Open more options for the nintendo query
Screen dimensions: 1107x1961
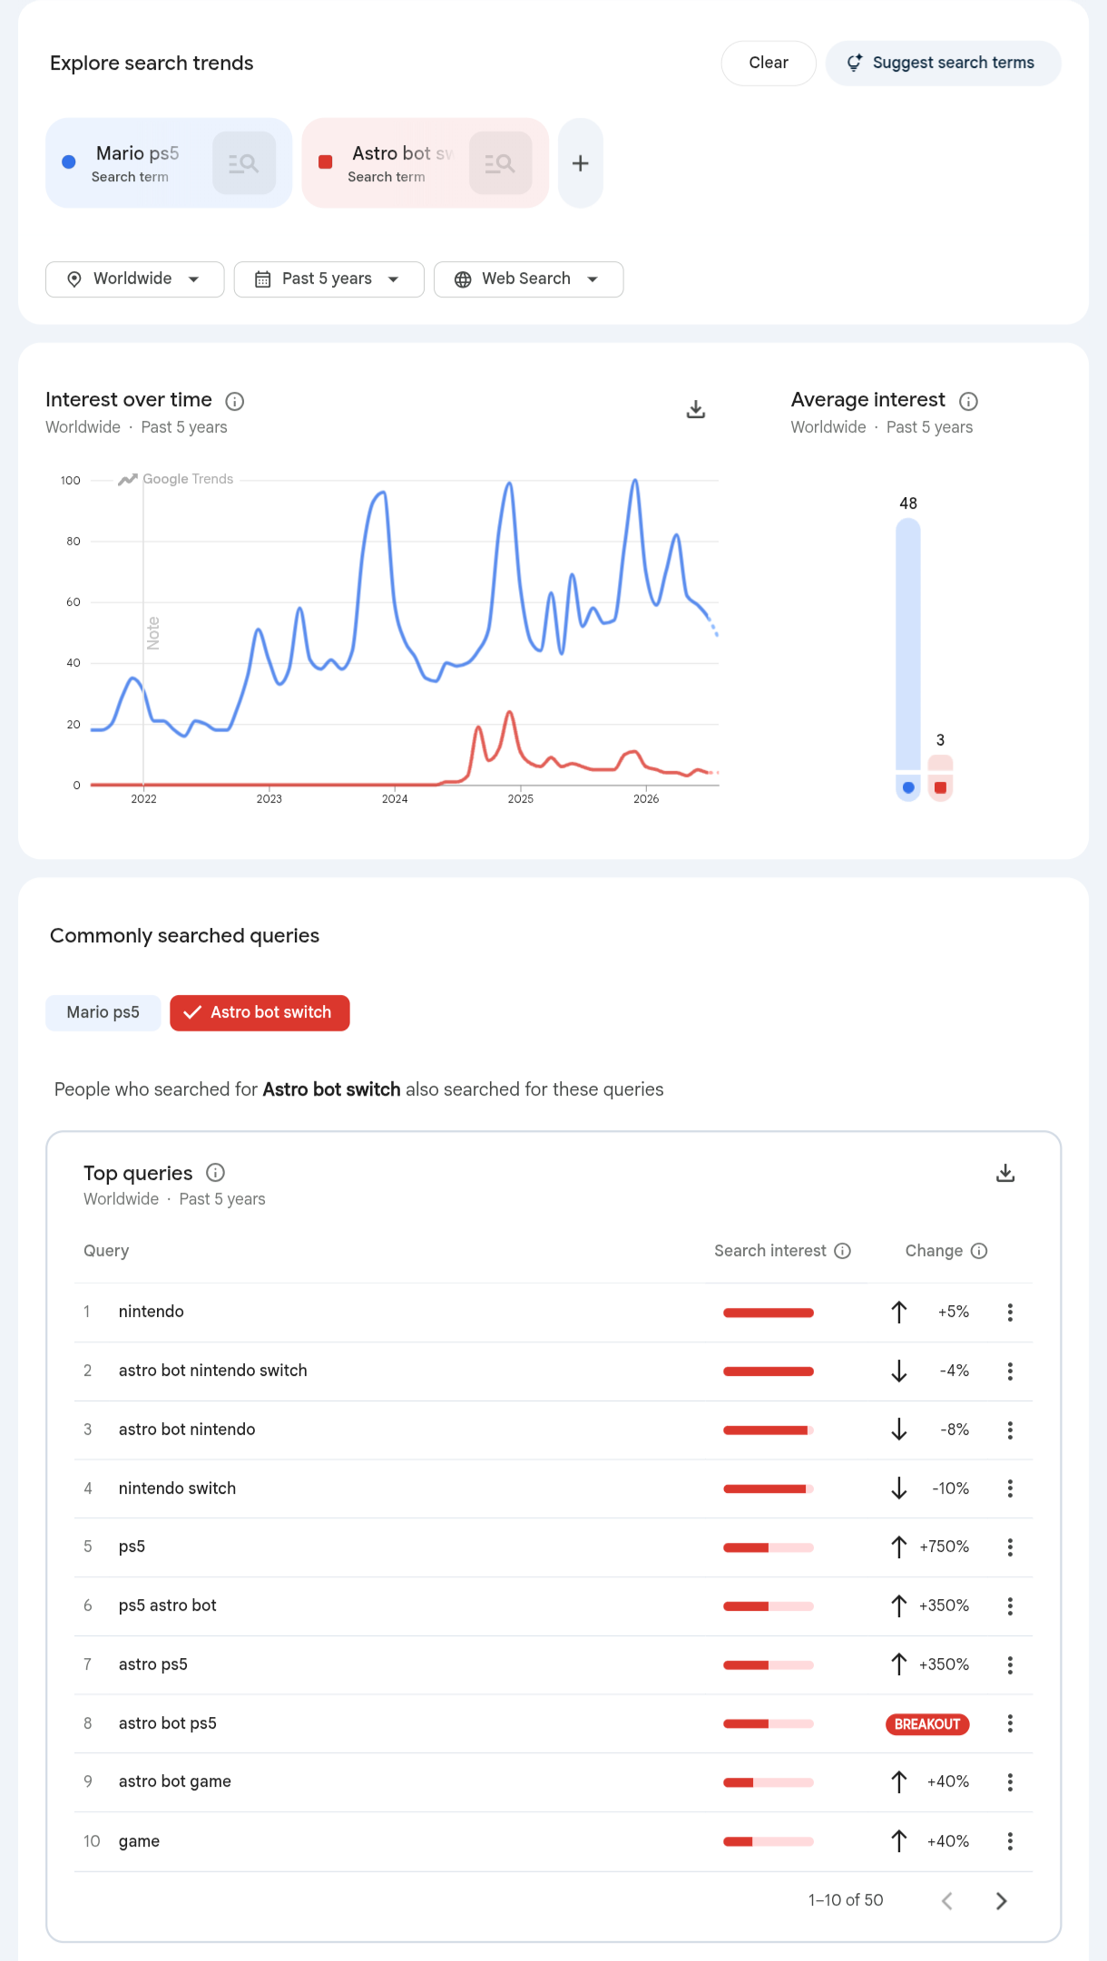click(x=1010, y=1312)
